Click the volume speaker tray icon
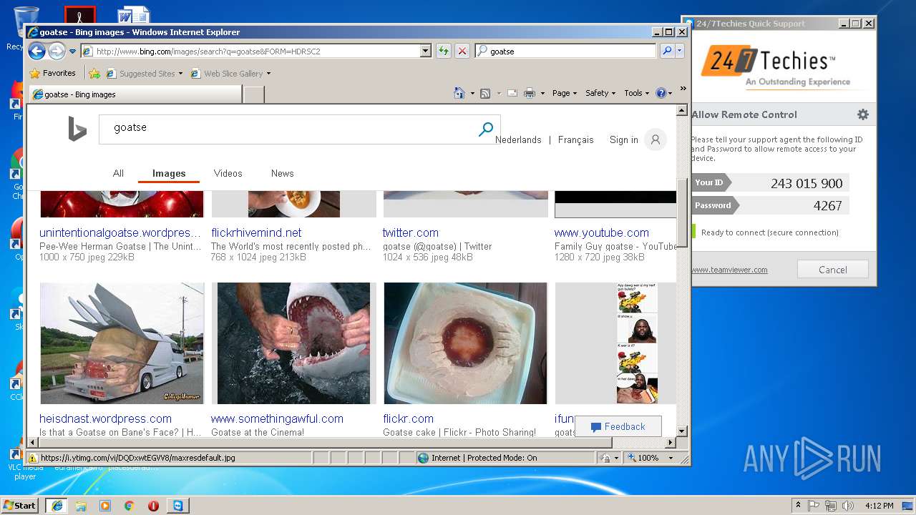 (x=847, y=506)
